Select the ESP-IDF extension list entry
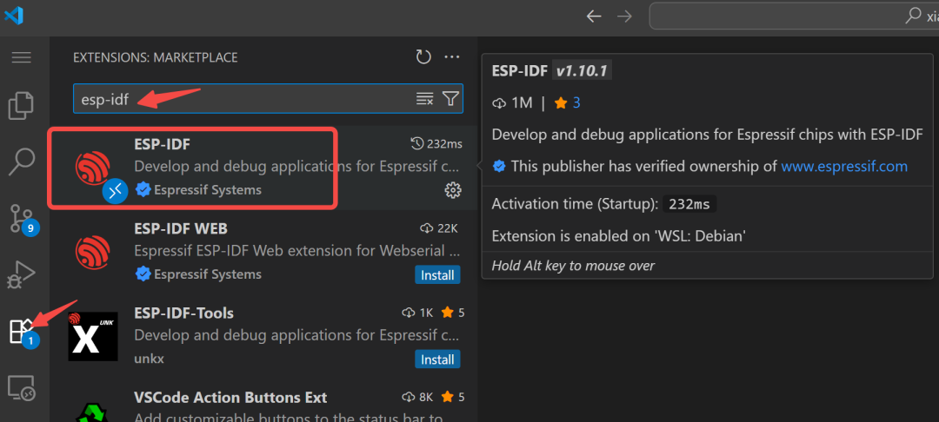Viewport: 939px width, 422px height. tap(261, 167)
